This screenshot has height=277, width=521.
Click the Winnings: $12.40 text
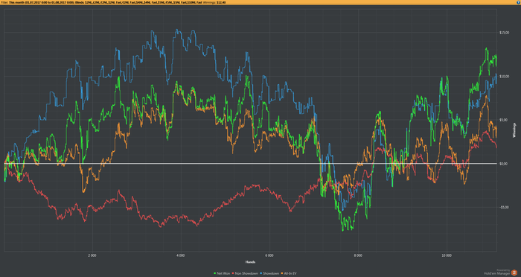214,2
